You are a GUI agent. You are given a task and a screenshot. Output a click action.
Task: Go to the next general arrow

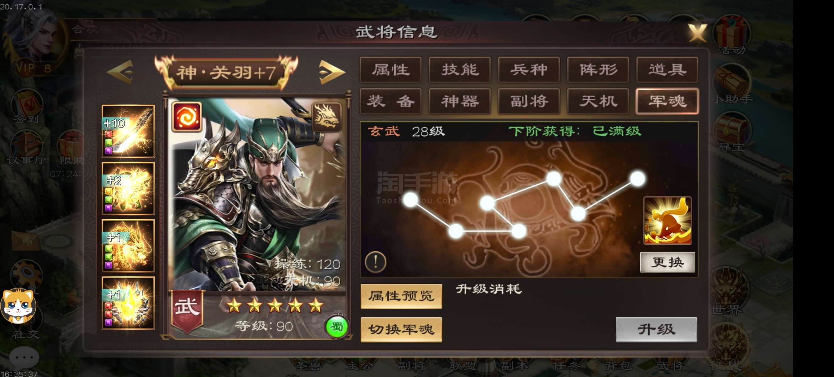[x=331, y=72]
